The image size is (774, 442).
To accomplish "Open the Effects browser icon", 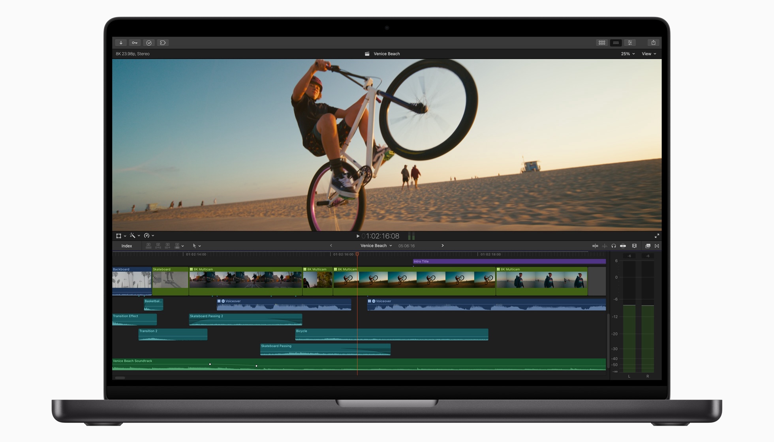I will point(648,246).
